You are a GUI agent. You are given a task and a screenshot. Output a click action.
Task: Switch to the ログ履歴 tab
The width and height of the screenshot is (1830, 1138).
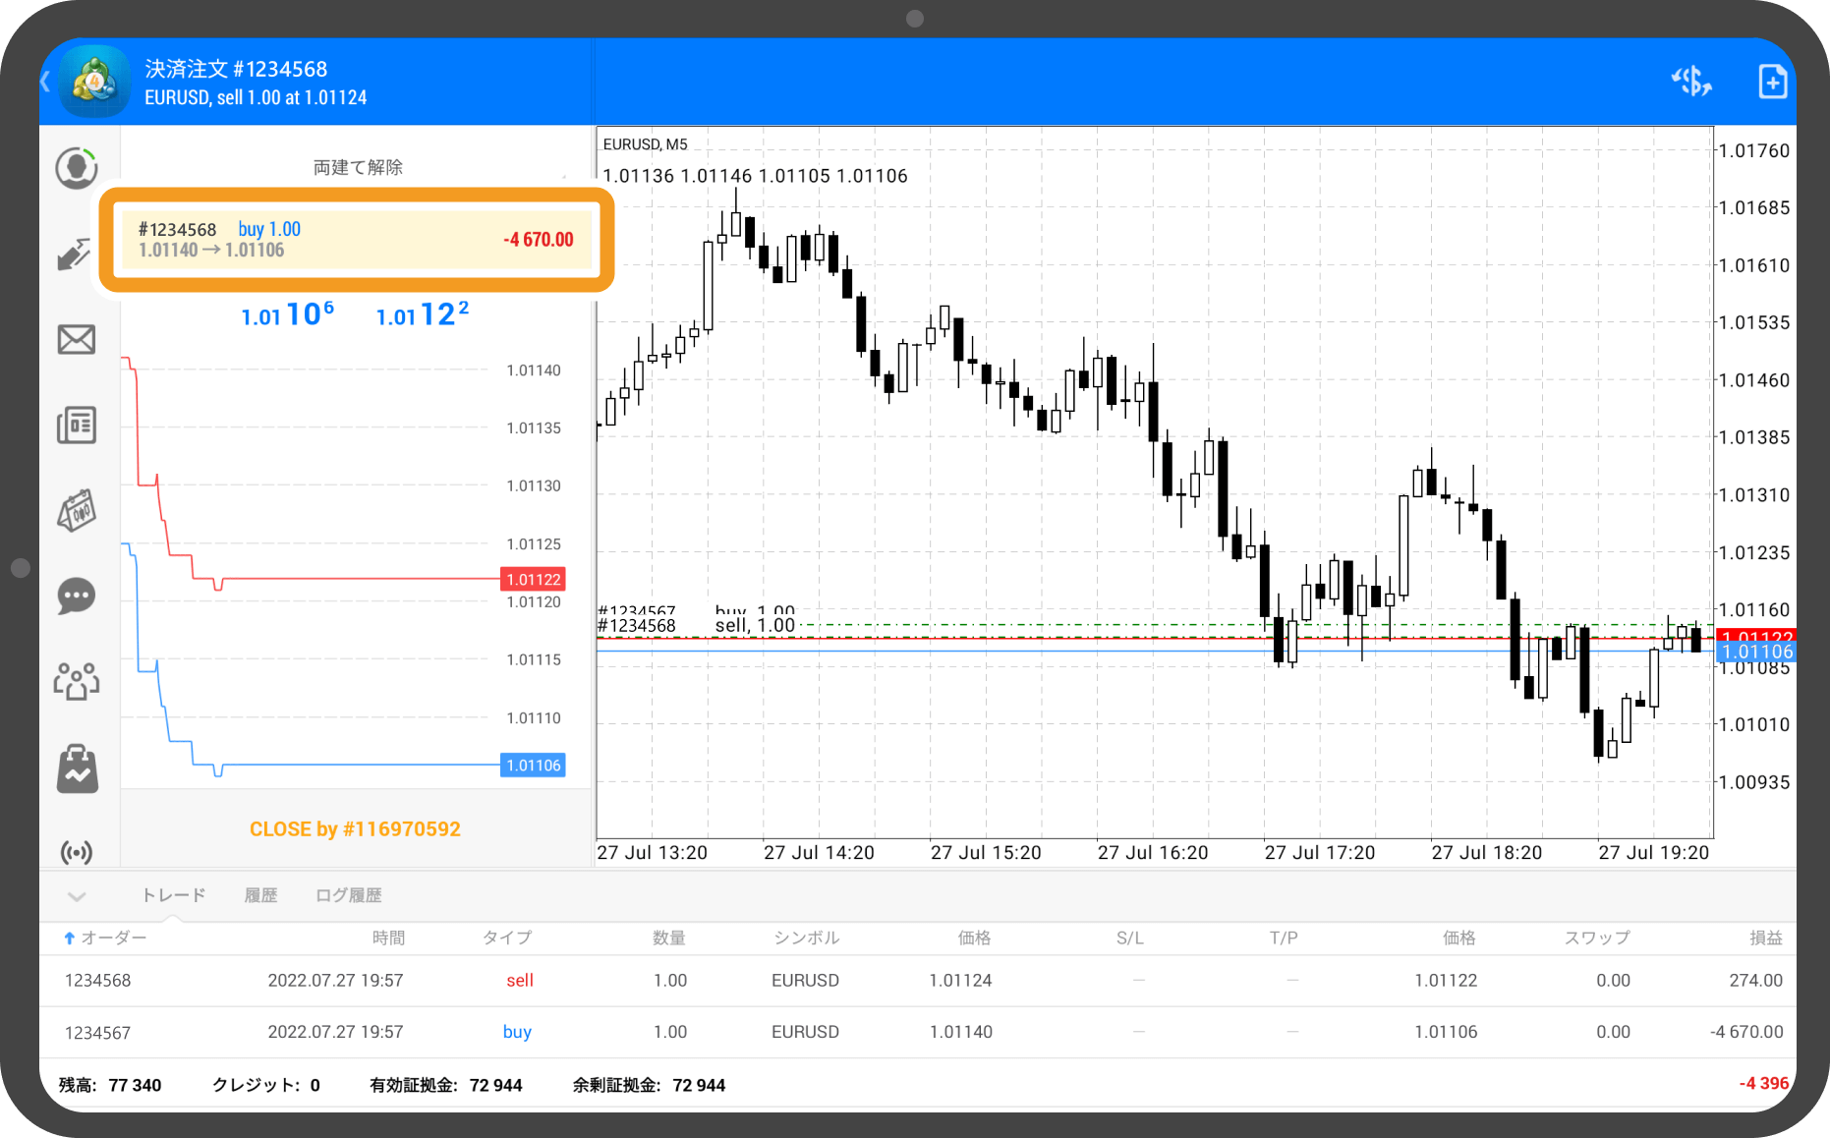348,895
